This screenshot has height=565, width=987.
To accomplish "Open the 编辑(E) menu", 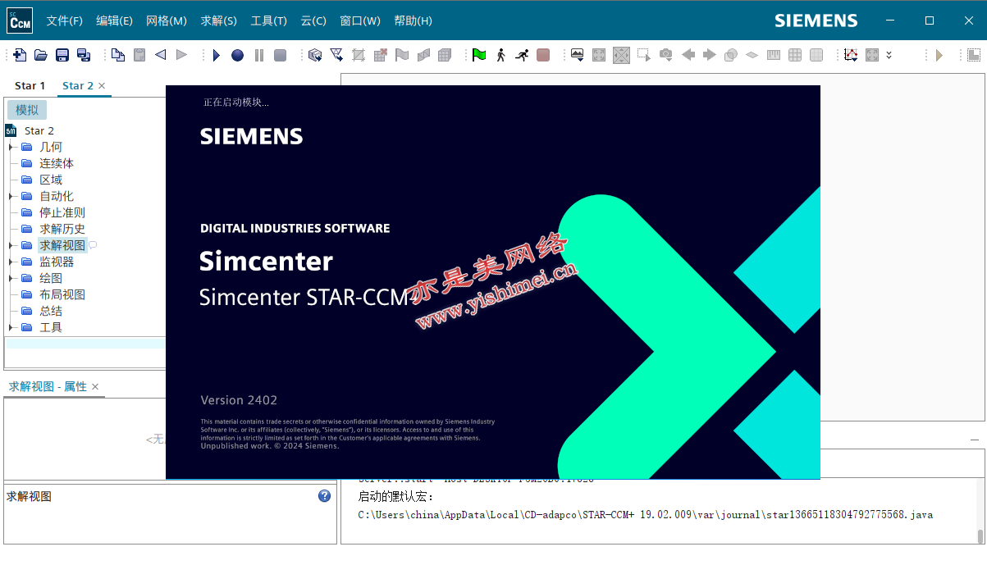I will 114,21.
